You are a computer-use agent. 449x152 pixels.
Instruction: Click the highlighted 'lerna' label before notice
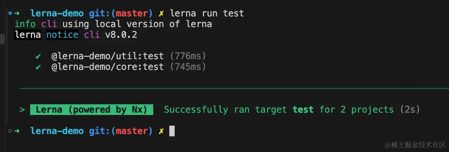tap(28, 35)
